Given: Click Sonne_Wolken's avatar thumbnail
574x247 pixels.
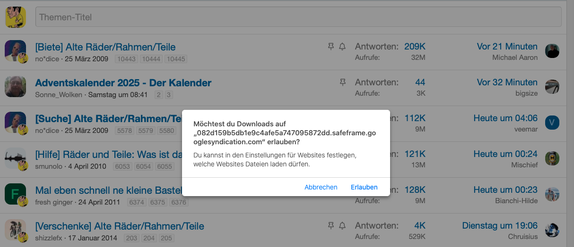Looking at the screenshot, I should click(x=15, y=87).
